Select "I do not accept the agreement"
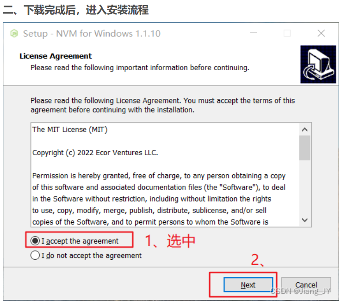341x305 pixels. [x=35, y=255]
